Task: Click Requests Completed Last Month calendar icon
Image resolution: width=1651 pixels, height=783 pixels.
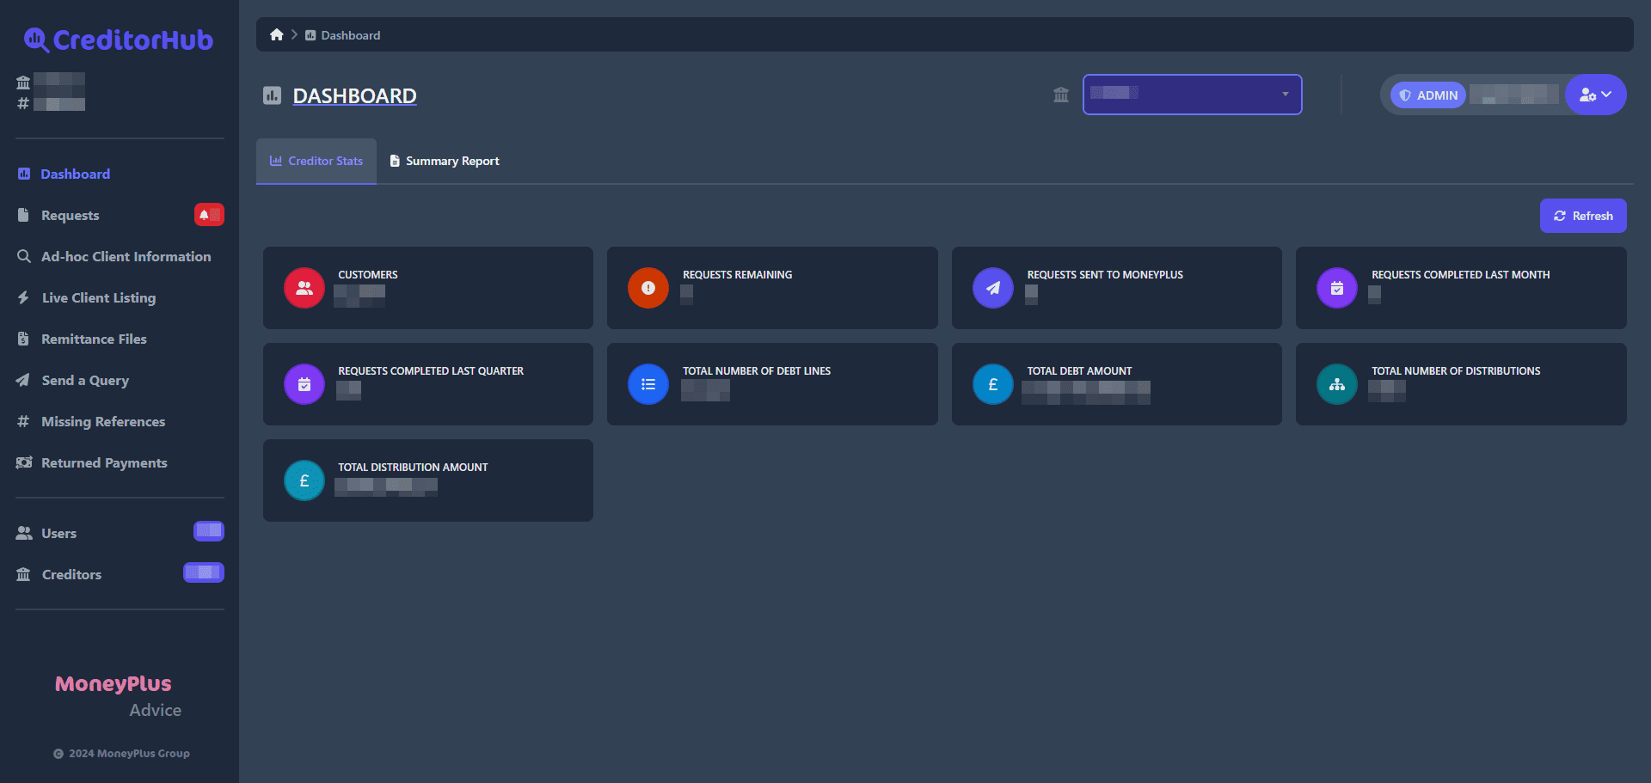Action: pos(1337,288)
